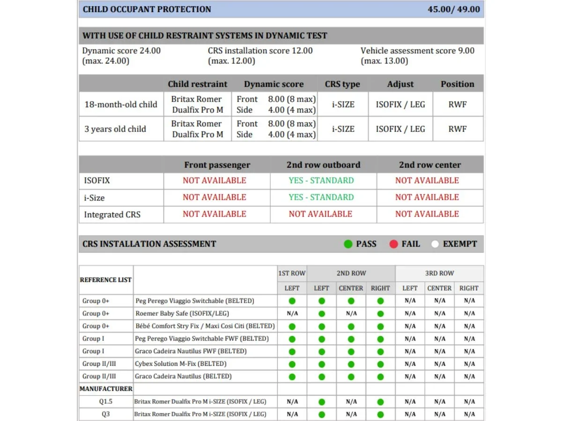The image size is (562, 421).
Task: Select the REFERENCE LIST header cell
Action: click(x=106, y=280)
